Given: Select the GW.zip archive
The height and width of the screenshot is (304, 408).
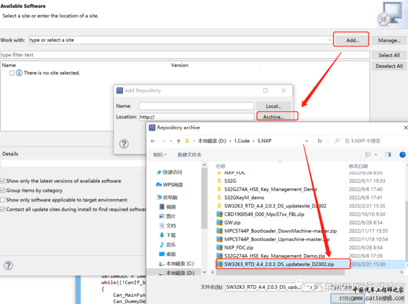Looking at the screenshot, I should (232, 222).
